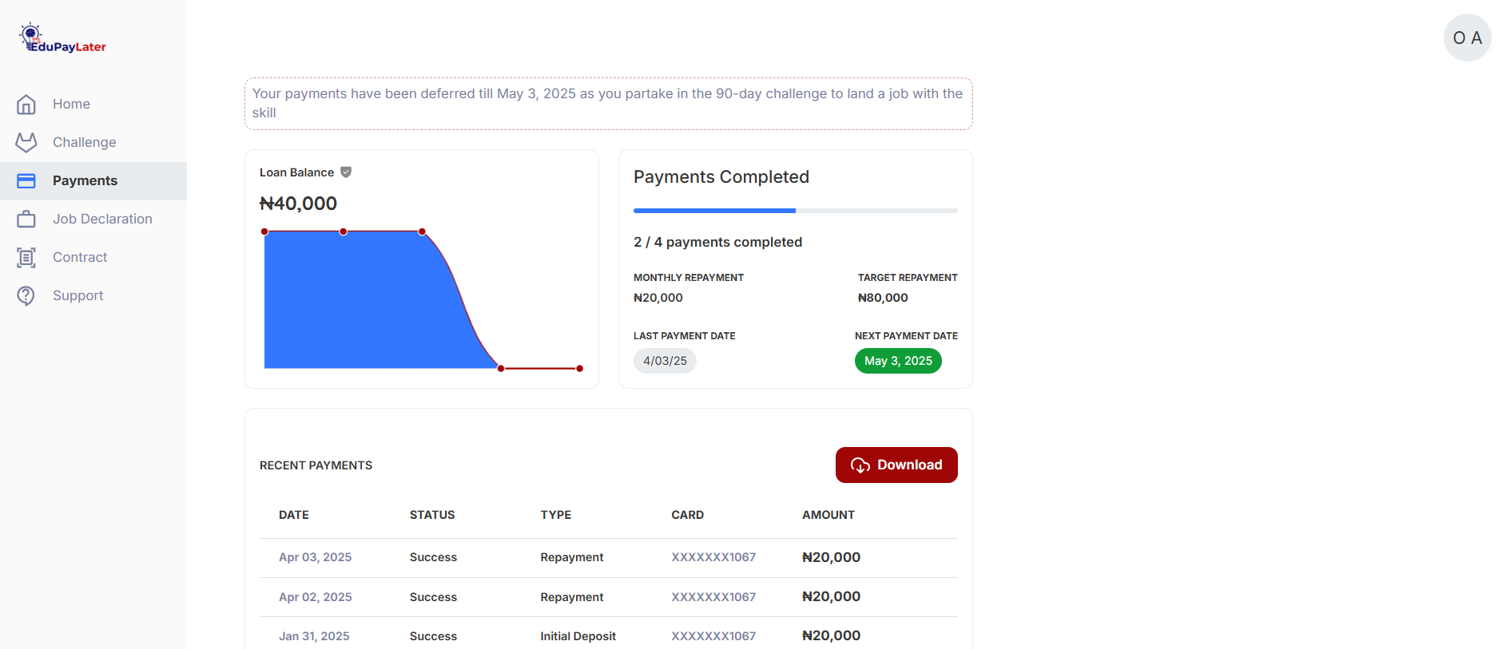Click the Loan Balance shield icon
This screenshot has width=1506, height=649.
click(346, 172)
